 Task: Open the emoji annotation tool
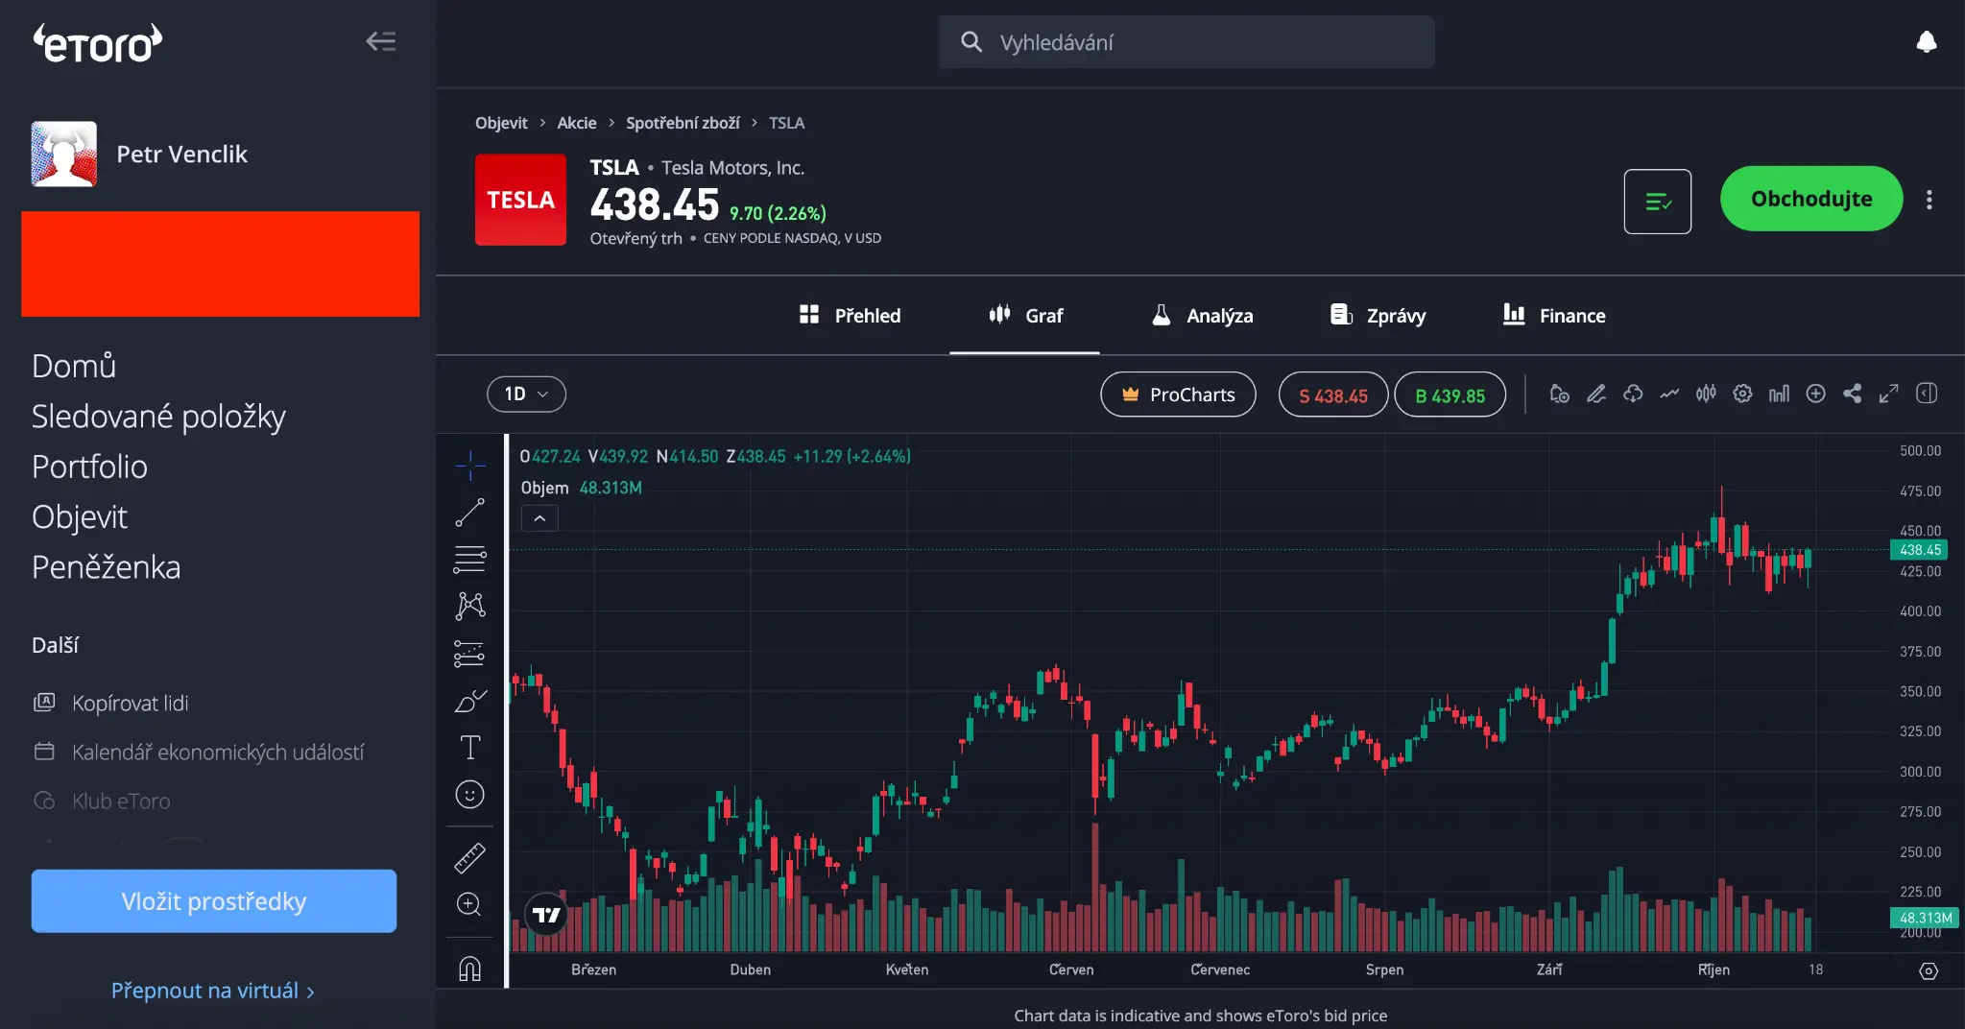point(469,794)
